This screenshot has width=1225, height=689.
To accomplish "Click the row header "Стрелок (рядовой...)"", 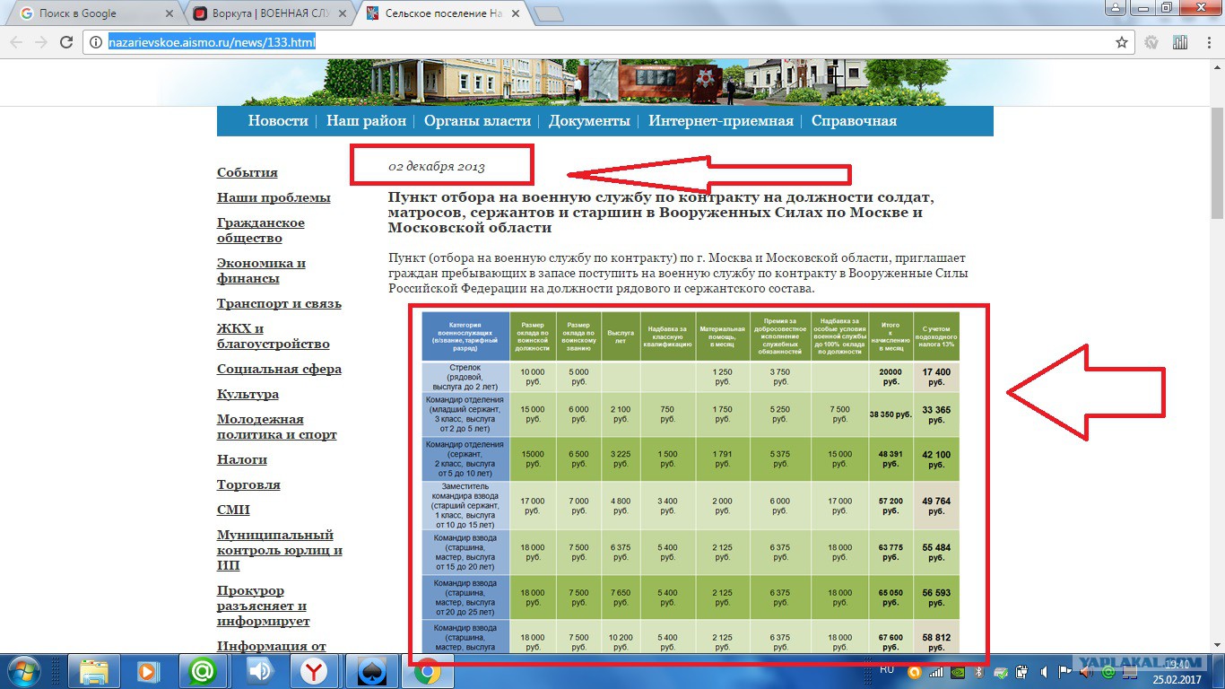I will [465, 376].
